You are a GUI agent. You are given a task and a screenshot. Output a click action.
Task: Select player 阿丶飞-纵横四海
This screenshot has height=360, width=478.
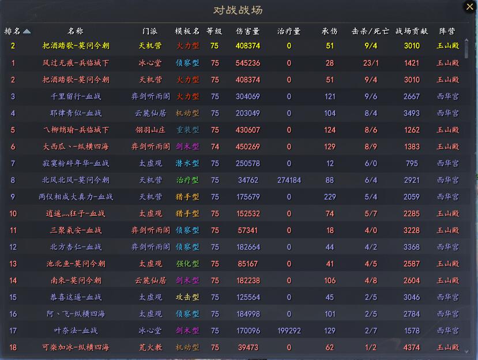(x=76, y=314)
